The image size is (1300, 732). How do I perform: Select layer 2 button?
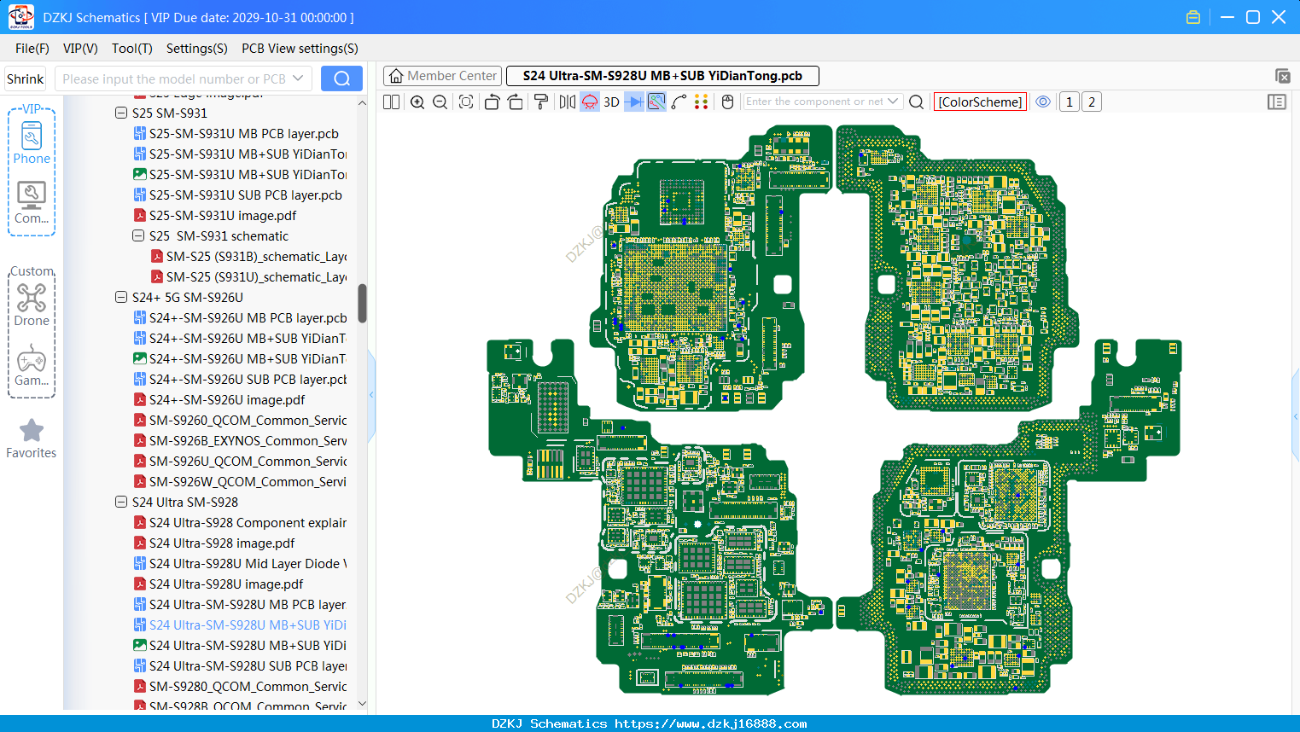tap(1092, 102)
